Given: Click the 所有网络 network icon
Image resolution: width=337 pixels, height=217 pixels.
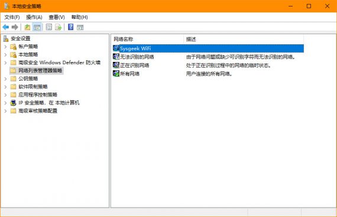Looking at the screenshot, I should point(116,74).
